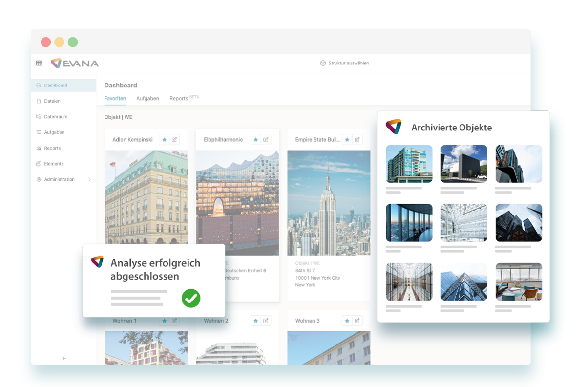The image size is (586, 387).
Task: Expand the Administration sidebar section
Action: point(63,179)
